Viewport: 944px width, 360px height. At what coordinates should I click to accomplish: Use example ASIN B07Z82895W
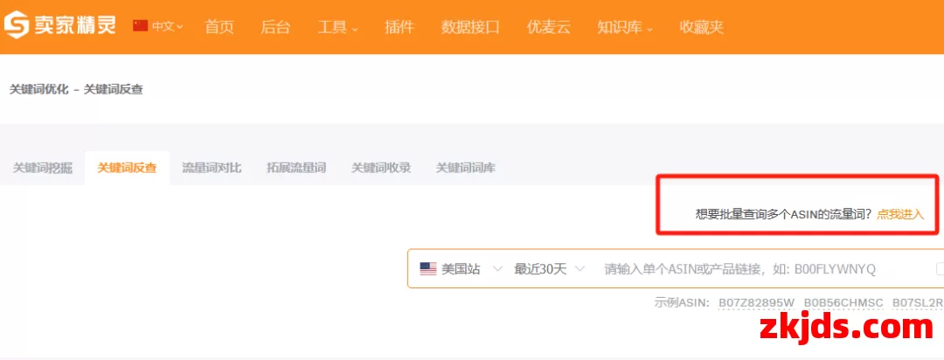pyautogui.click(x=757, y=302)
